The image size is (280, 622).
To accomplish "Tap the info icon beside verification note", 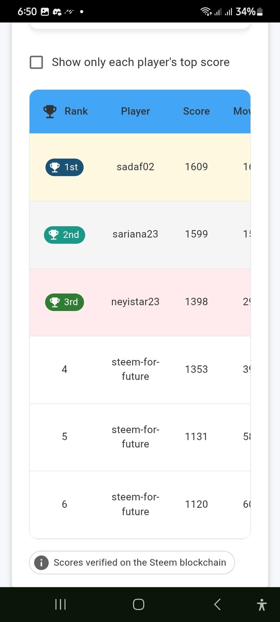I will pos(42,563).
